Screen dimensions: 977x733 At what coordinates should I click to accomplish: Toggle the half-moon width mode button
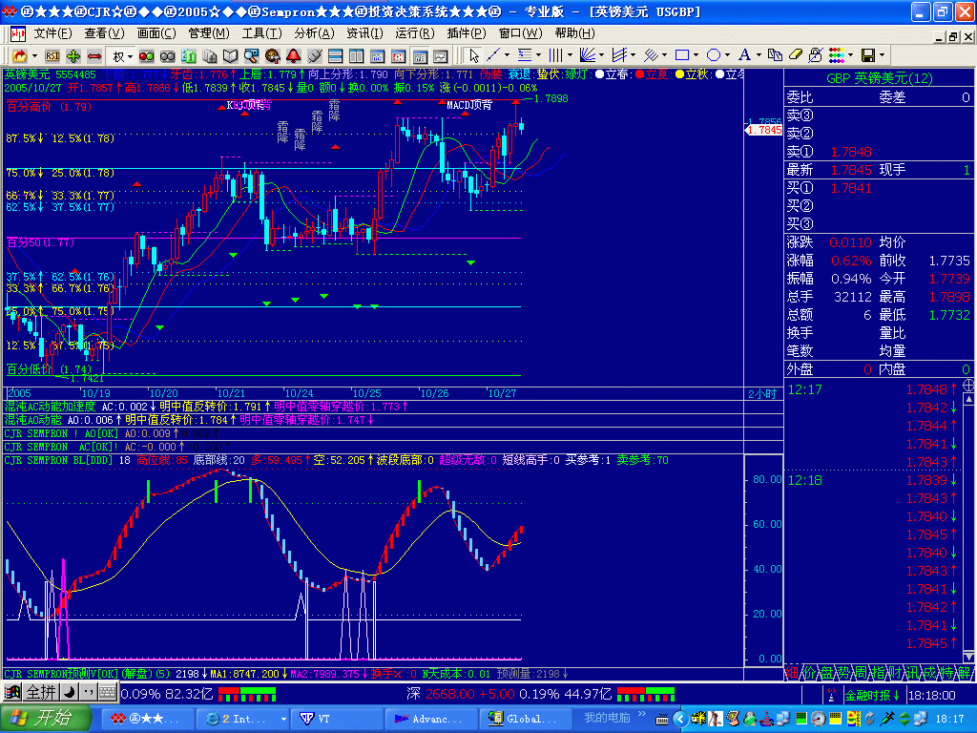point(69,692)
